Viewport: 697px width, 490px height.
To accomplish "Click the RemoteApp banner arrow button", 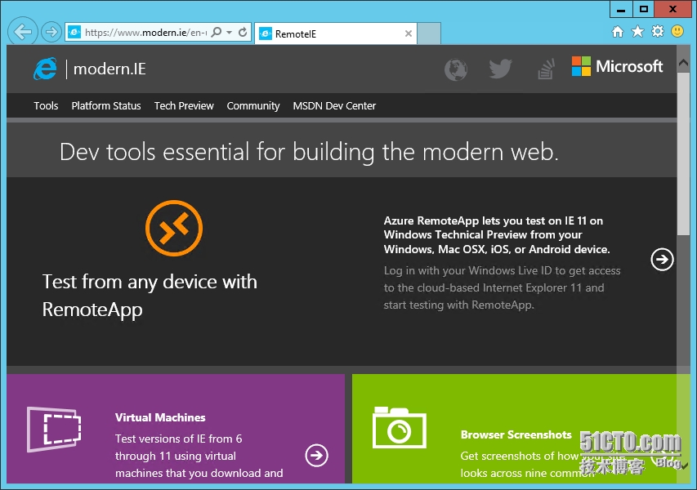I will 662,259.
